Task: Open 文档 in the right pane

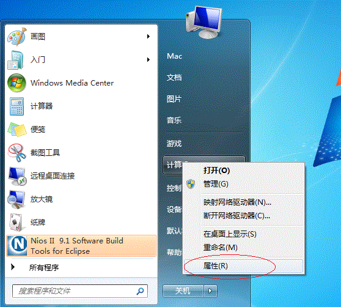Action: [174, 78]
